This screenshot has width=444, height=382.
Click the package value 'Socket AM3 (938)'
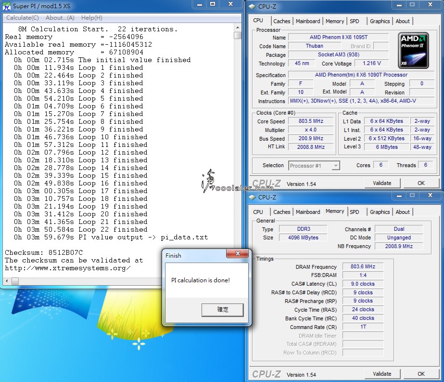coord(338,54)
